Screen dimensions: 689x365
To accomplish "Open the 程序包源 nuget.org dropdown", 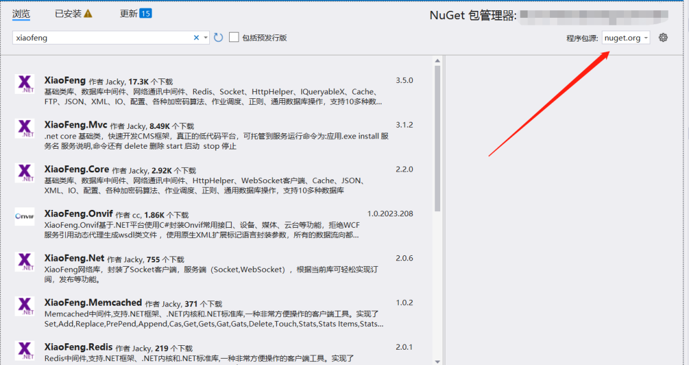I will click(x=626, y=38).
